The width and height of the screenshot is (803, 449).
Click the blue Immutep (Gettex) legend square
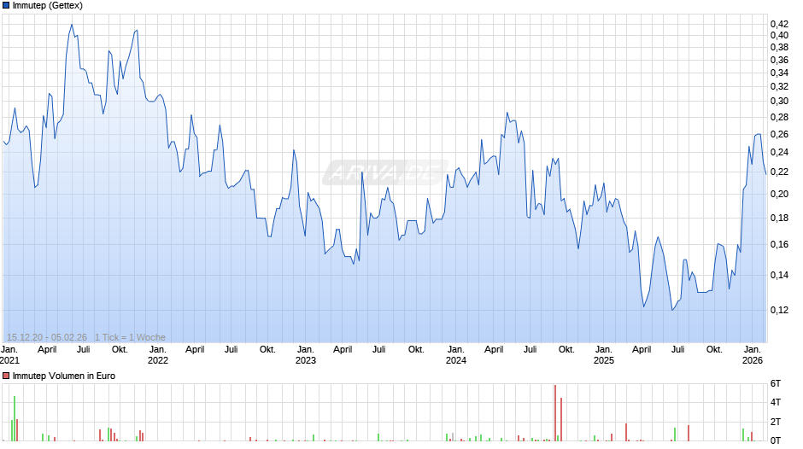coord(6,6)
